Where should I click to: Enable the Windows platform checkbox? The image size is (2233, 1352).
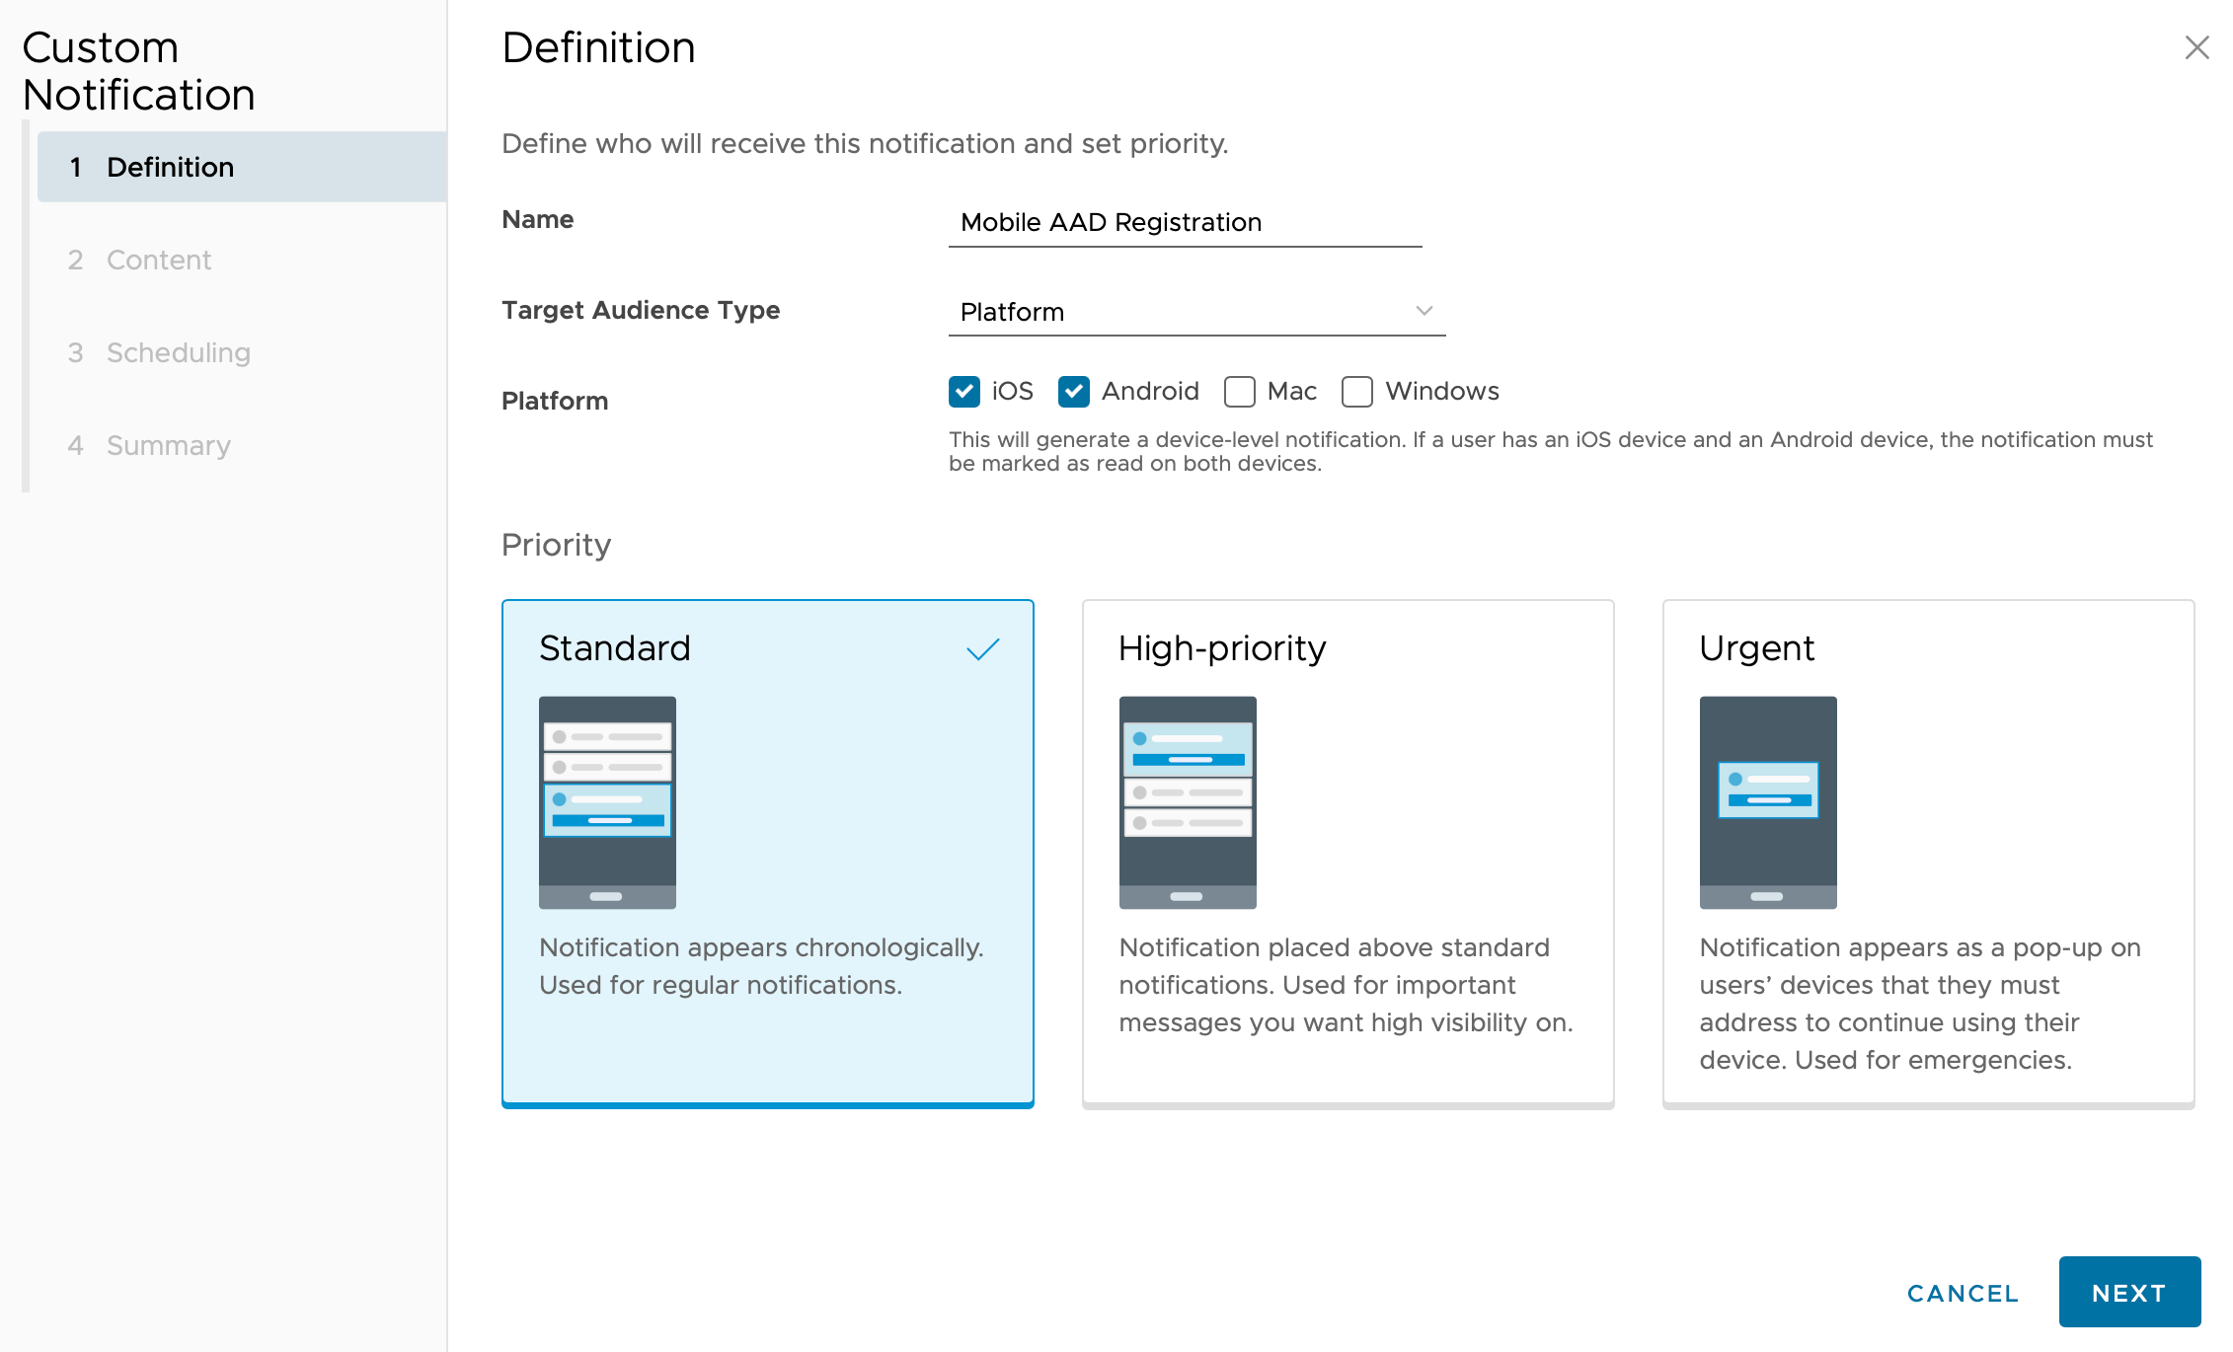(x=1357, y=392)
